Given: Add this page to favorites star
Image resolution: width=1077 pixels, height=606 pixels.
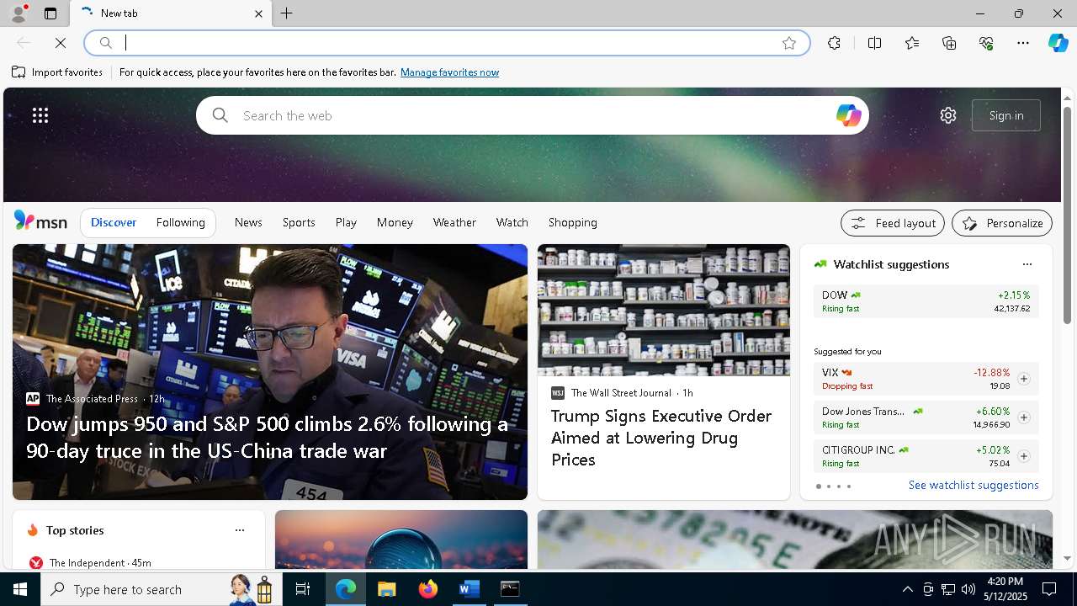Looking at the screenshot, I should (x=789, y=43).
